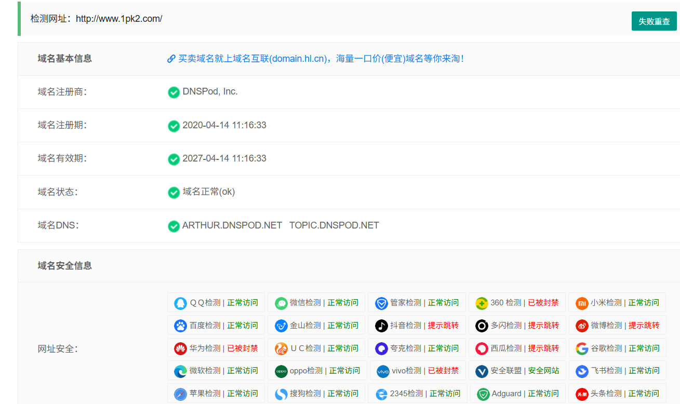Click the link icon beside domain.hl.cn ad
The width and height of the screenshot is (680, 404).
[171, 58]
